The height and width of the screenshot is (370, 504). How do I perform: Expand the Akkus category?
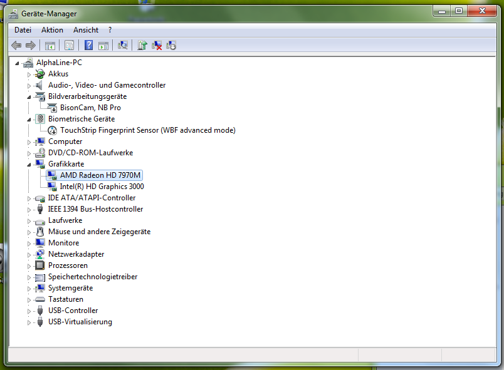29,75
